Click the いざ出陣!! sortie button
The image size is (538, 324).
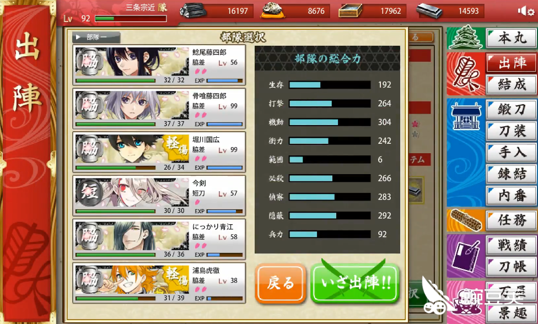pyautogui.click(x=355, y=284)
